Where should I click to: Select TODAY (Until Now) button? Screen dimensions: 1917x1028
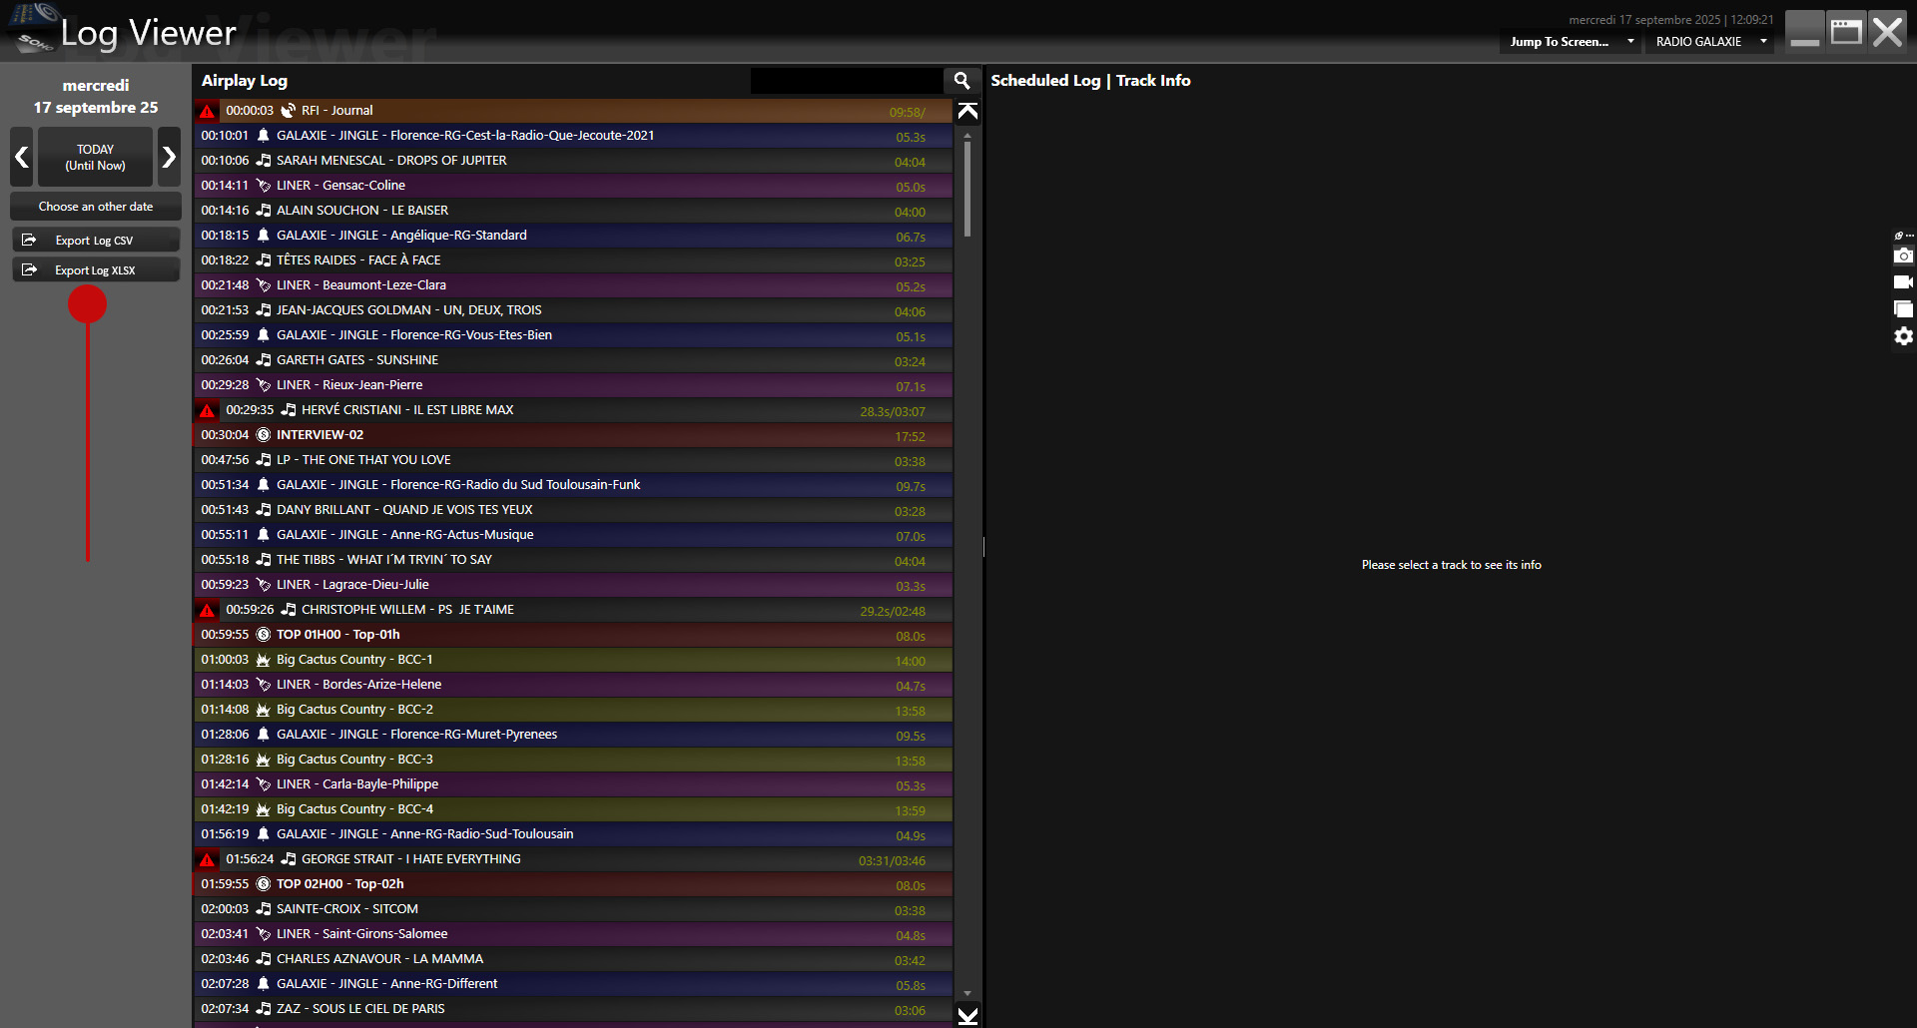coord(96,157)
